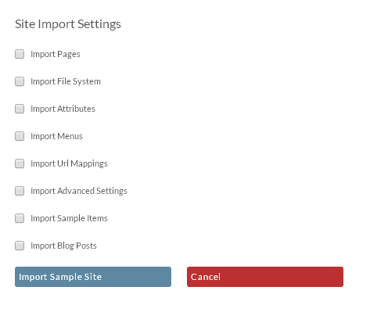
Task: Click the Import Sample Site button
Action: click(93, 277)
